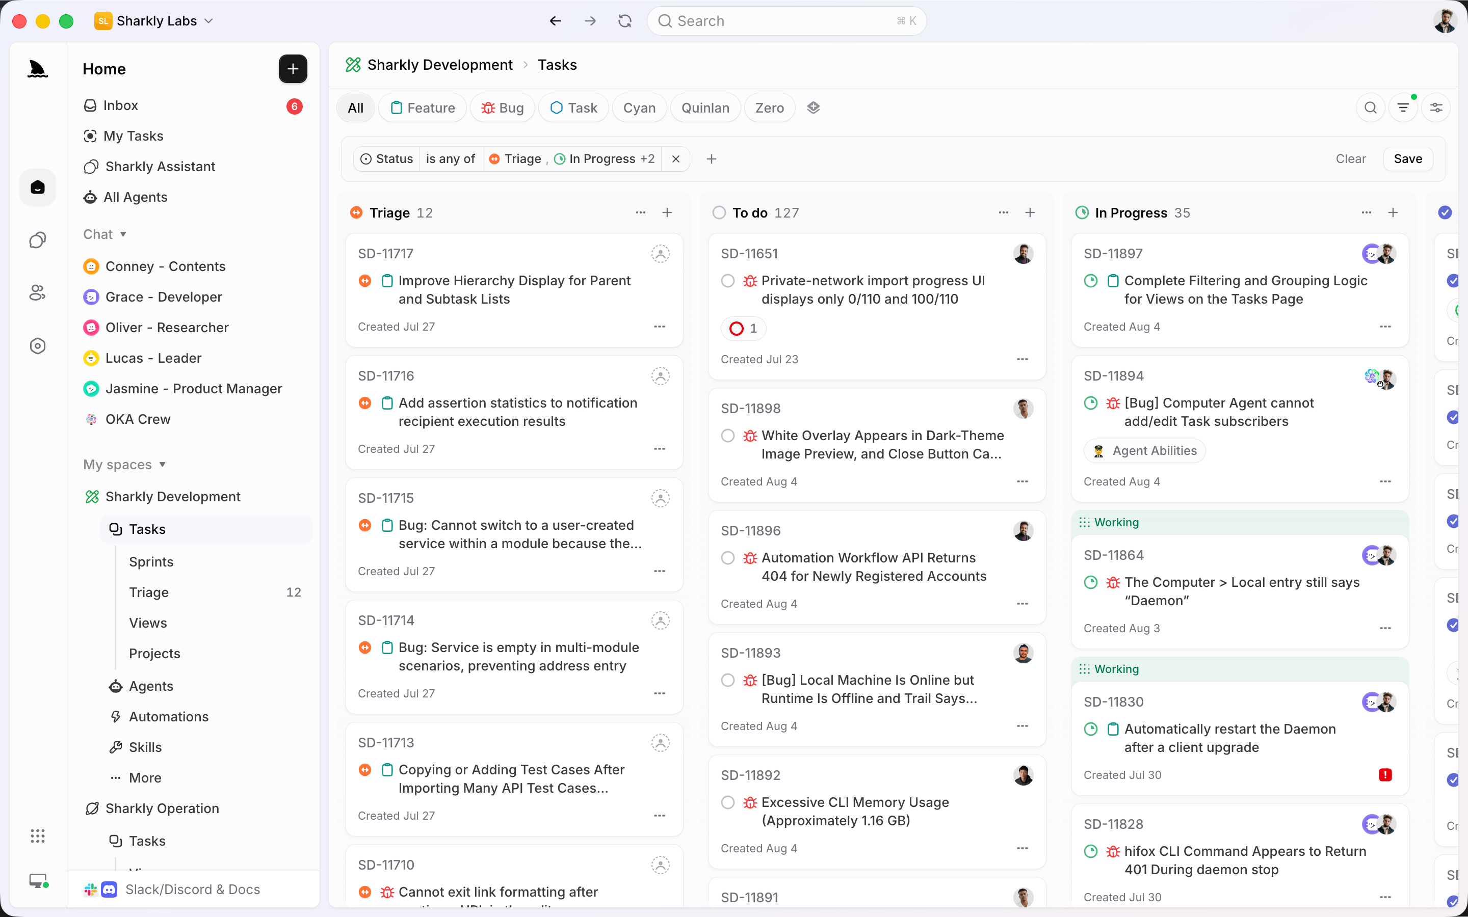Open the chat bubbles icon in left rail

pyautogui.click(x=38, y=240)
